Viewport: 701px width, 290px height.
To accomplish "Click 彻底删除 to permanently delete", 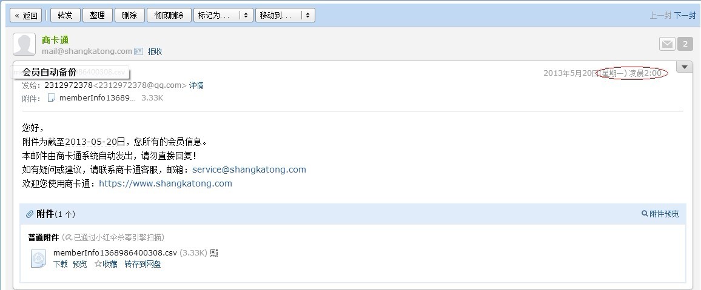I will [169, 15].
